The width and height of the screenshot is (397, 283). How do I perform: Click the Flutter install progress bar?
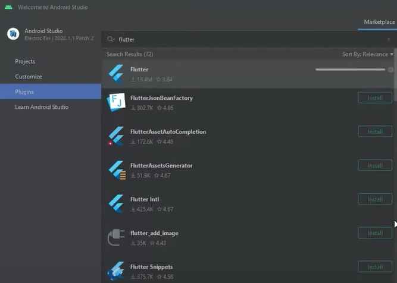[x=350, y=70]
